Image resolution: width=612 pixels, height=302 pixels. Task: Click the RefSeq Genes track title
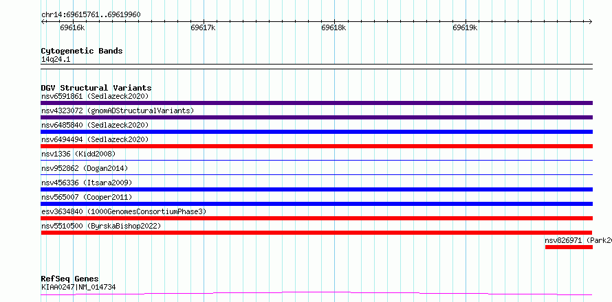69,279
